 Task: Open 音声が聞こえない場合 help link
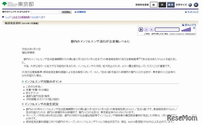(x=160, y=34)
